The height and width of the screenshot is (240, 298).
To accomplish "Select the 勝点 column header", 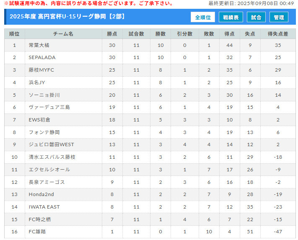I will [112, 34].
